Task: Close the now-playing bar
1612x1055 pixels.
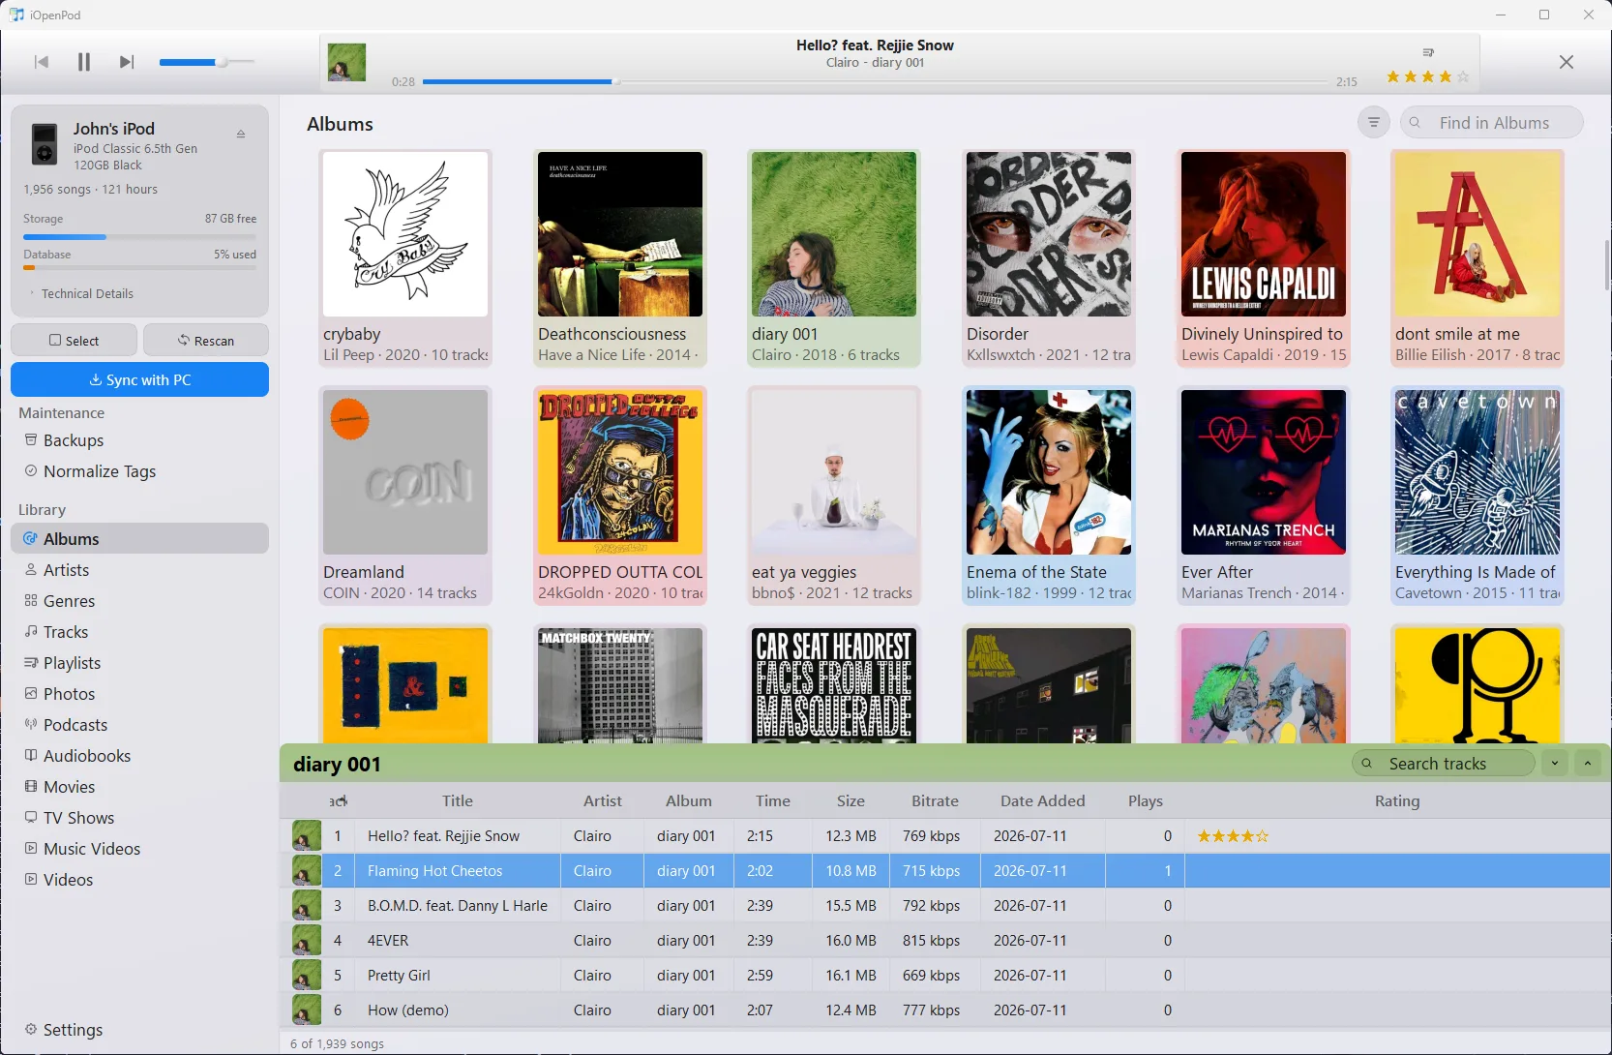Action: click(x=1567, y=62)
